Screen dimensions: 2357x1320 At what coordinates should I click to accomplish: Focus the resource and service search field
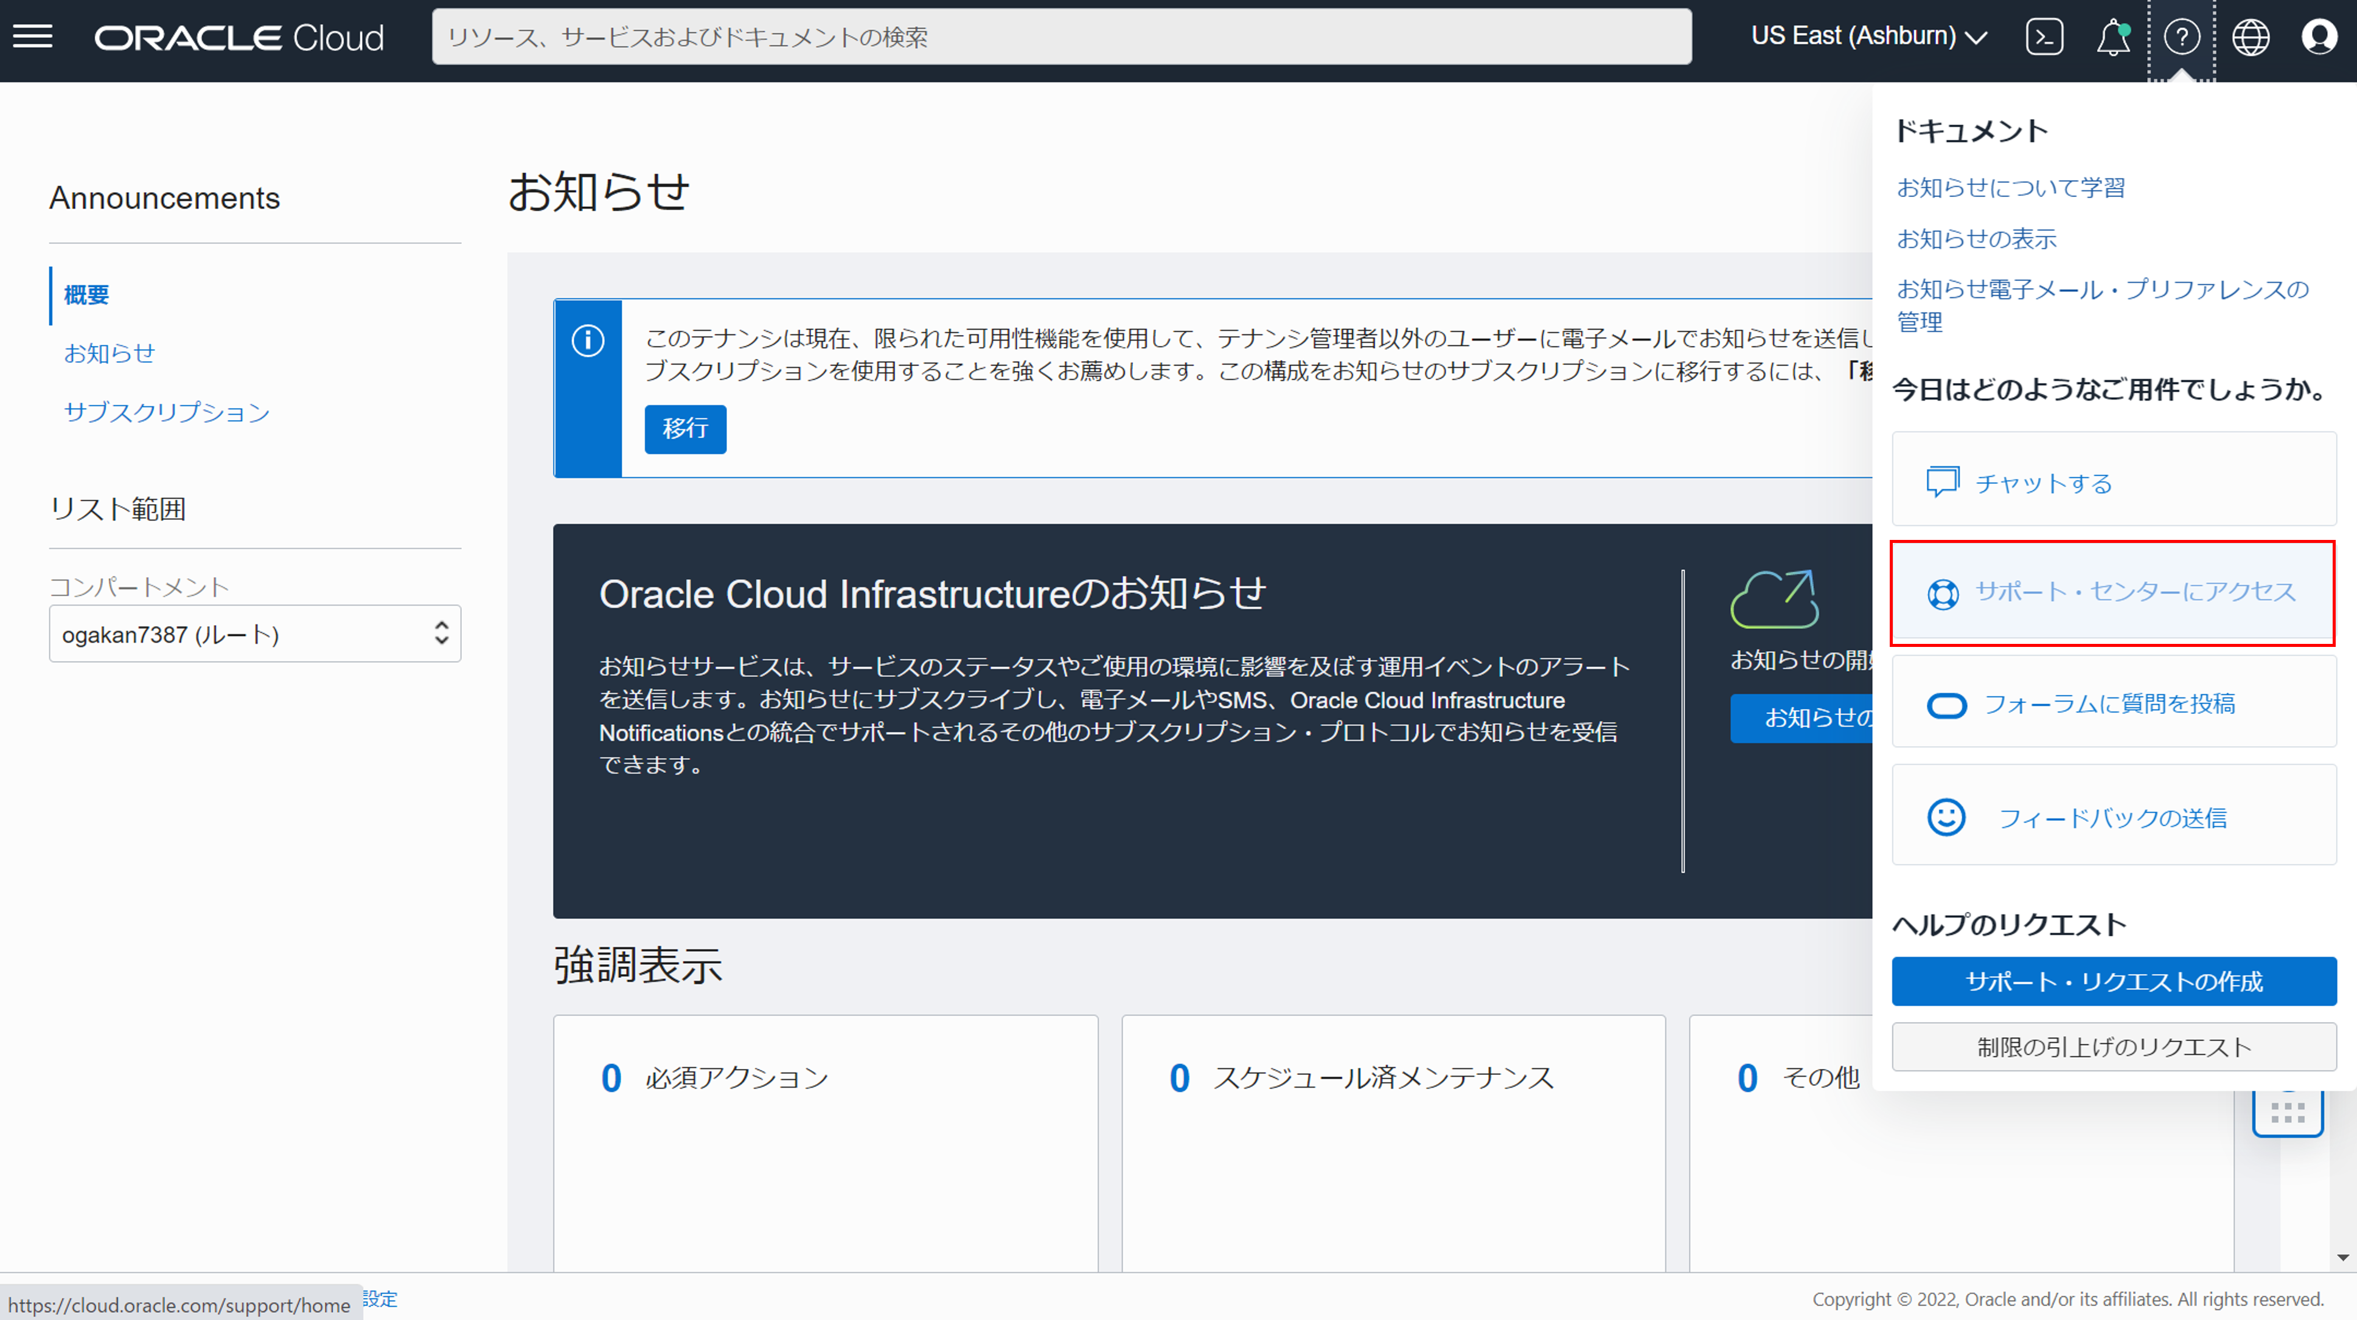(1062, 36)
